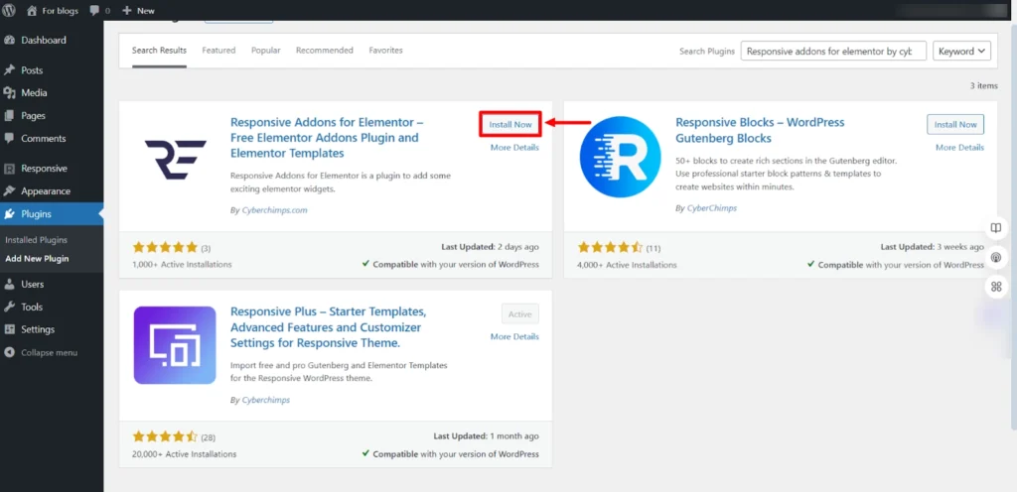Open More Details for Responsive Plus
Screen dimensions: 1017x492
514,336
